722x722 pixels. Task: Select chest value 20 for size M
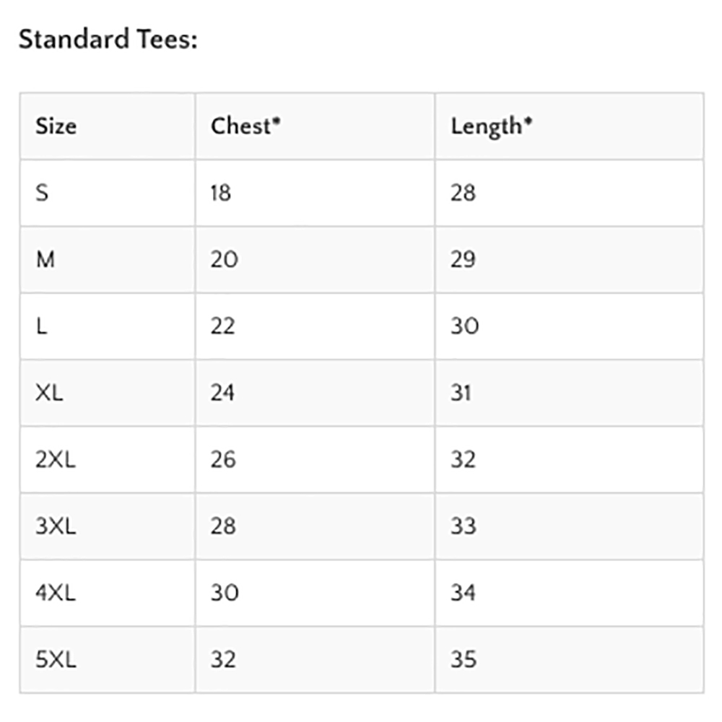225,260
